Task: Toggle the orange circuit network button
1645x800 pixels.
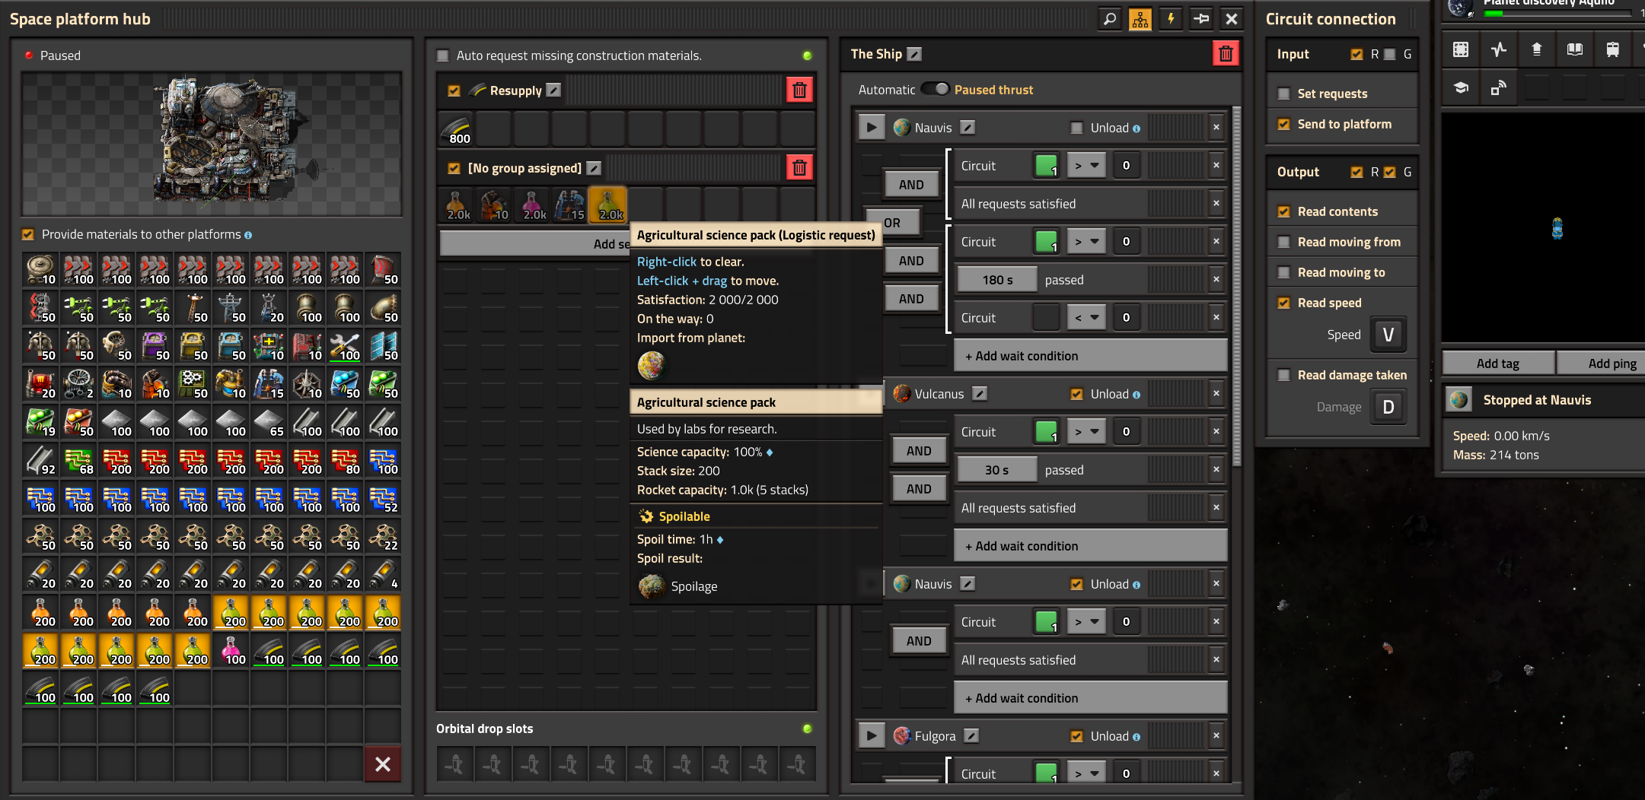Action: pyautogui.click(x=1140, y=19)
